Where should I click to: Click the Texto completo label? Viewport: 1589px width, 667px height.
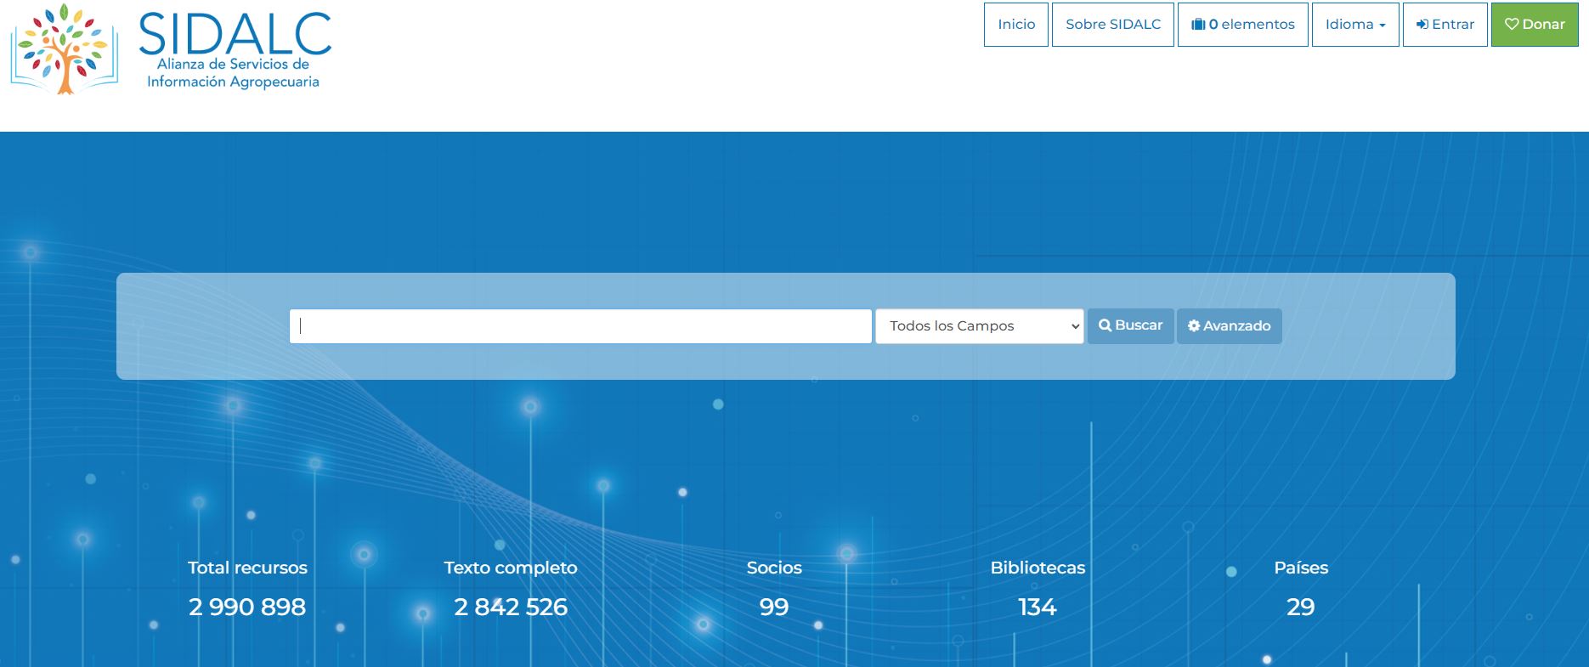click(x=511, y=568)
